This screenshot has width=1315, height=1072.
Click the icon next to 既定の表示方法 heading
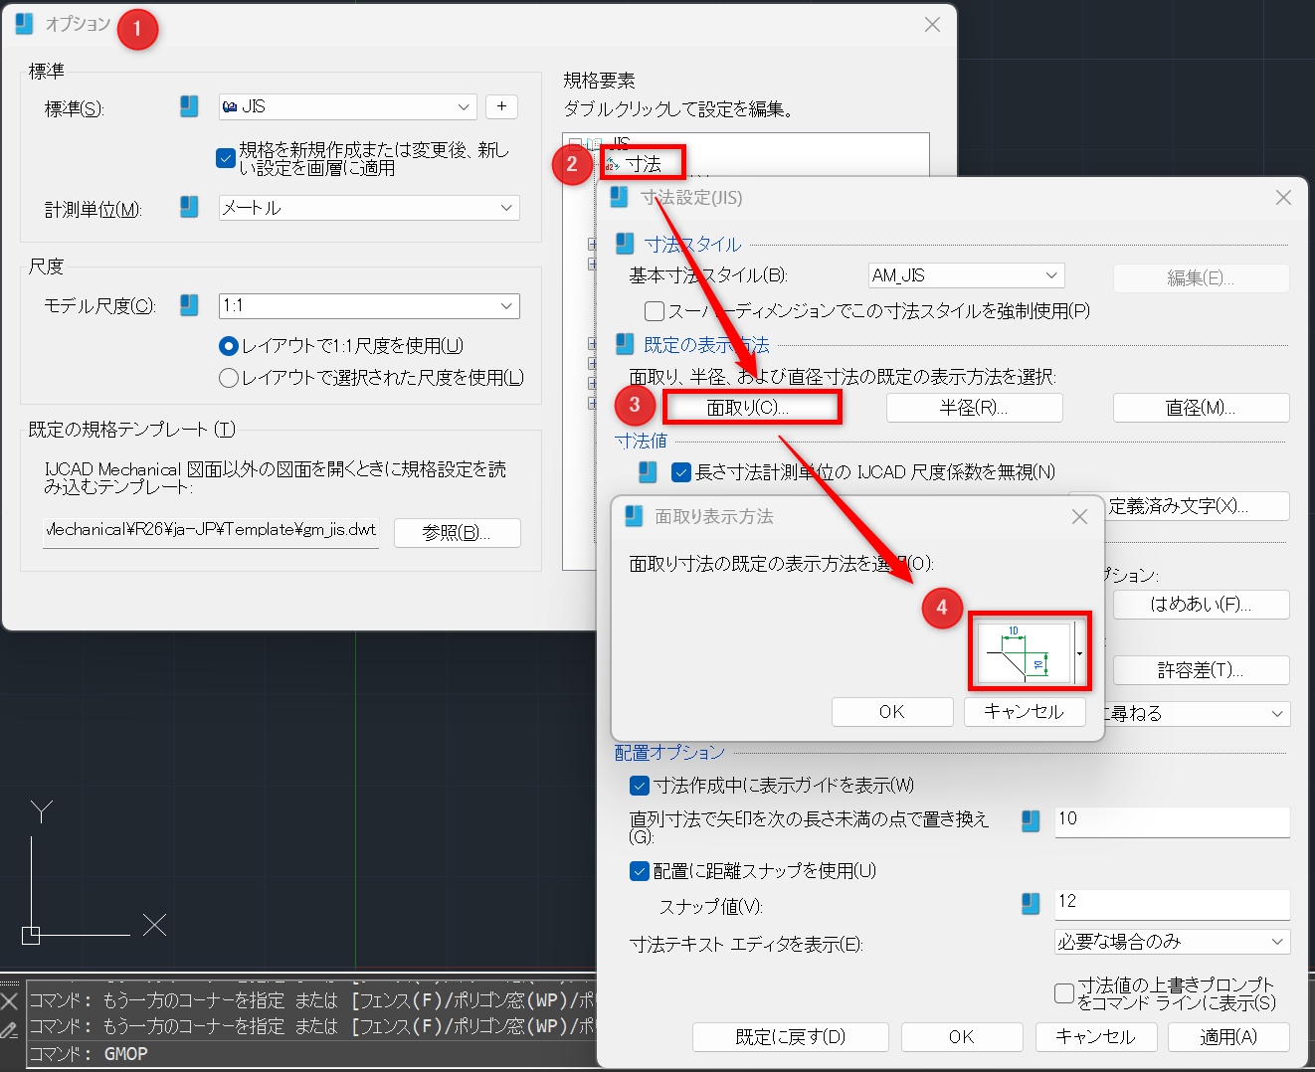(625, 344)
